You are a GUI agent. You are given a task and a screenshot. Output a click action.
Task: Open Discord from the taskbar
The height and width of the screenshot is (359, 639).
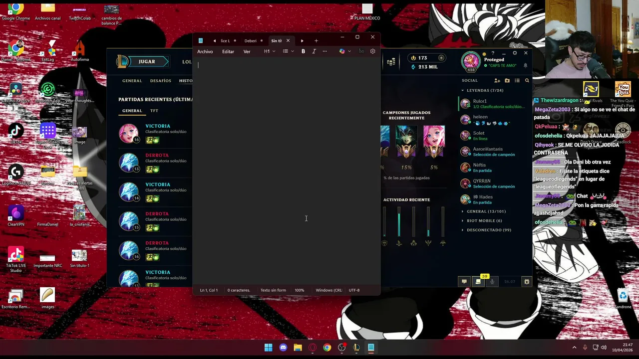click(283, 348)
